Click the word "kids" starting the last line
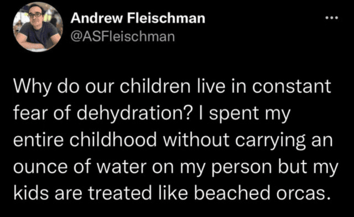354x217 pixels. (x=31, y=193)
